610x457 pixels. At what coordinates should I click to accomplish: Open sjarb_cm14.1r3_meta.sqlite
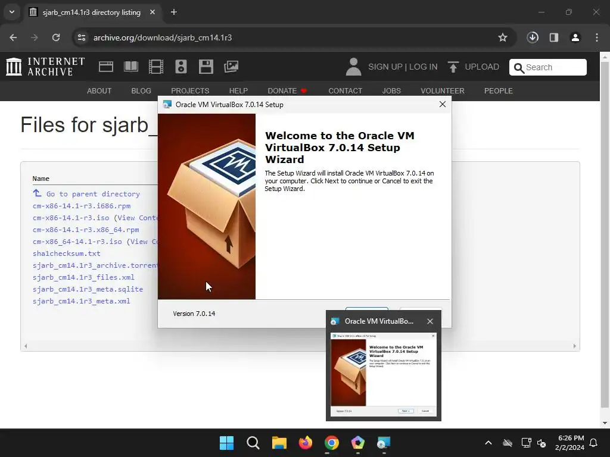88,289
